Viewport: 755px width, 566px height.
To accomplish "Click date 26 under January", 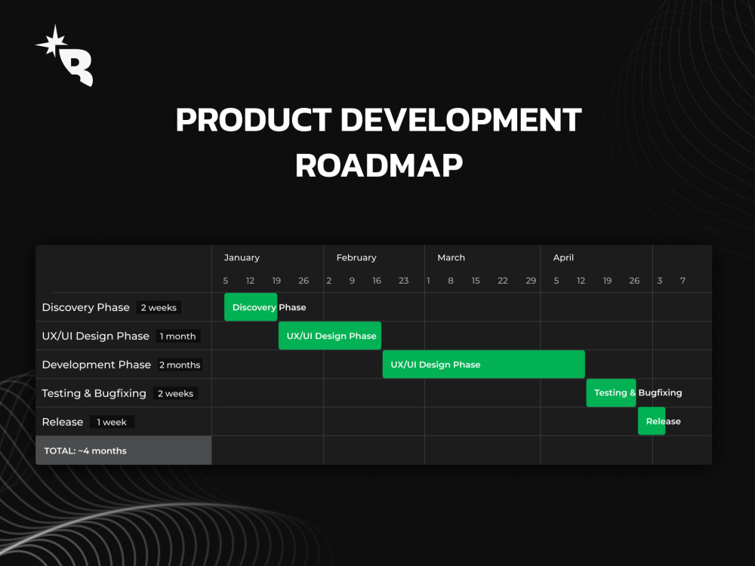I will pos(304,281).
